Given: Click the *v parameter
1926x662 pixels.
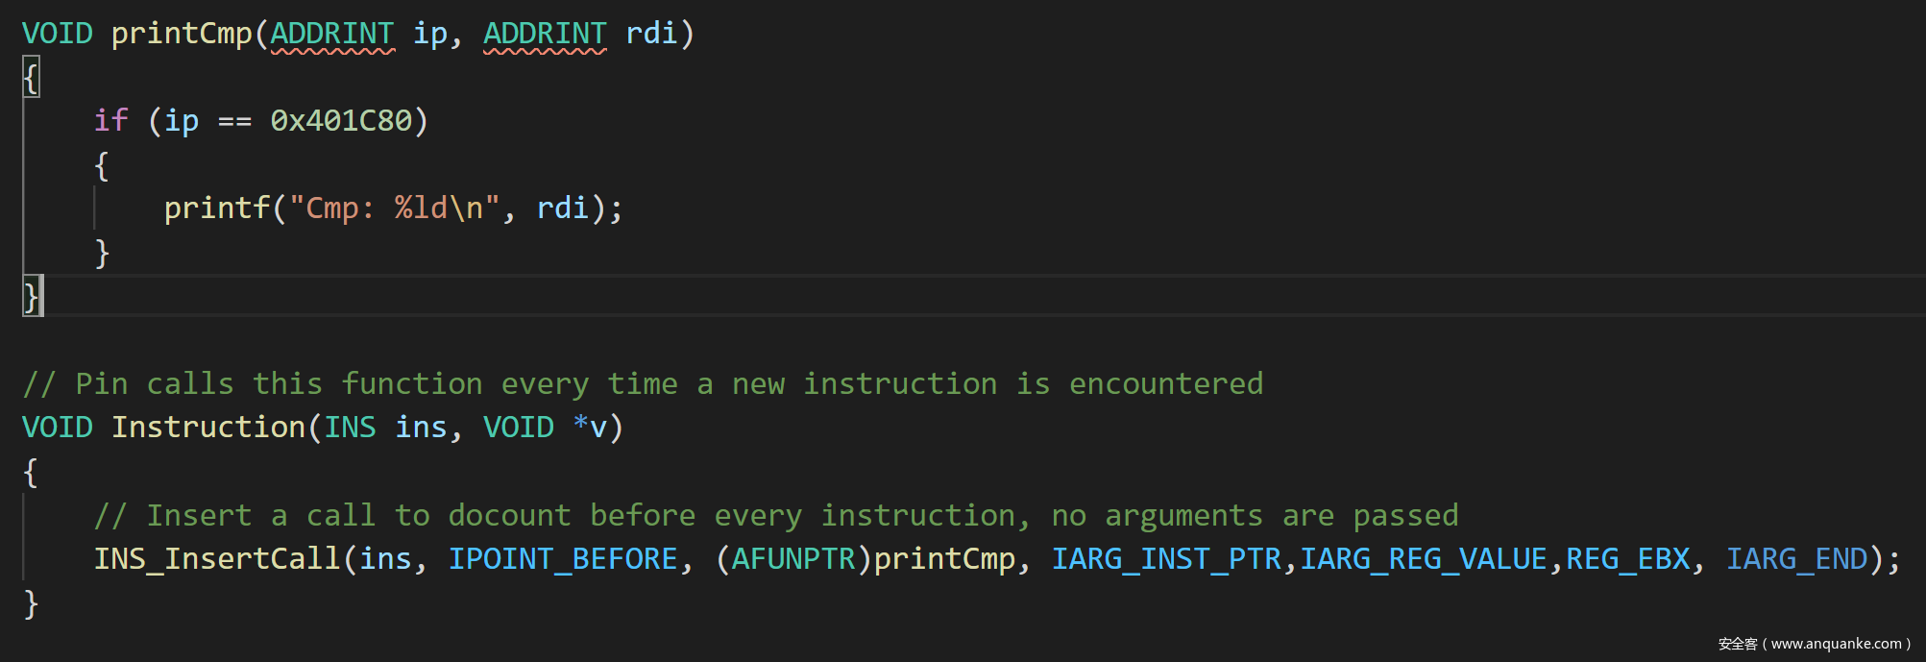Looking at the screenshot, I should tap(590, 427).
